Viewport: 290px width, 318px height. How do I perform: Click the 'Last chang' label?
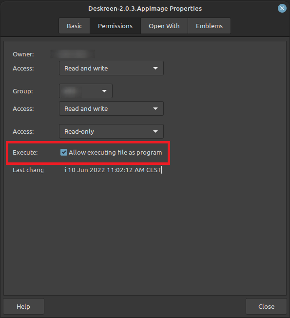(28, 170)
